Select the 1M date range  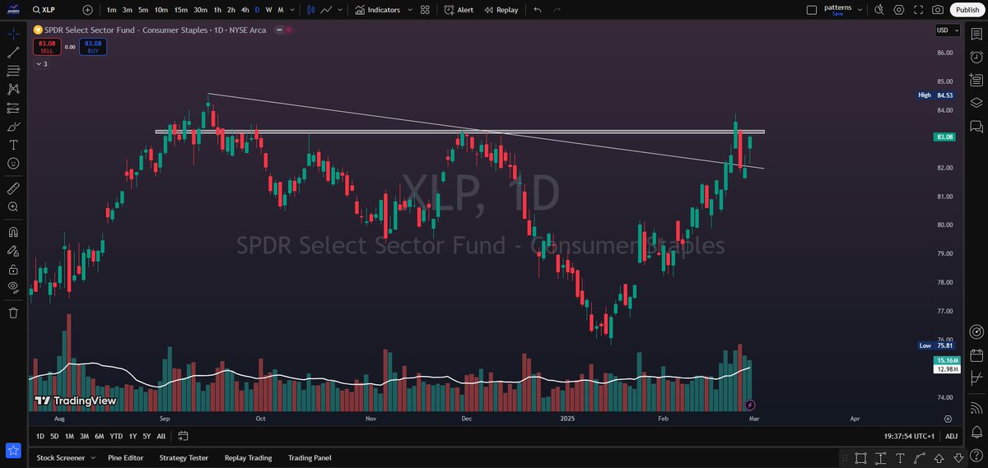pyautogui.click(x=70, y=436)
